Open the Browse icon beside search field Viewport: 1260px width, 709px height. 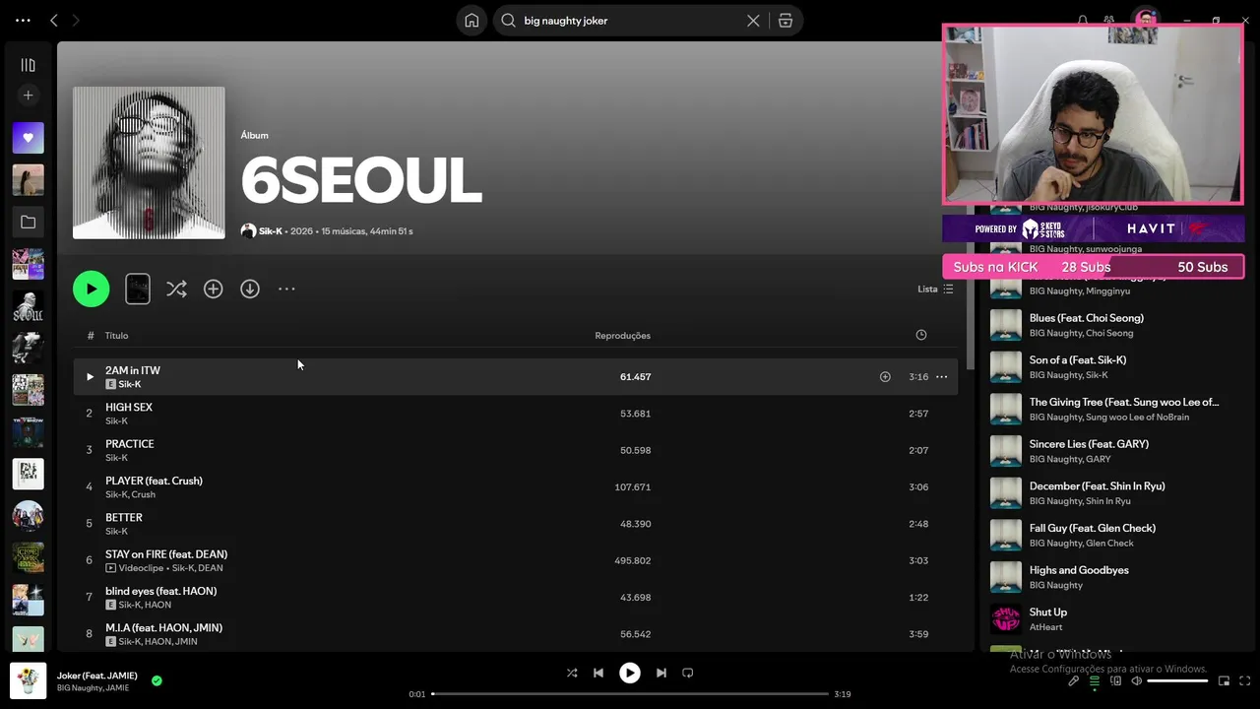pyautogui.click(x=786, y=21)
